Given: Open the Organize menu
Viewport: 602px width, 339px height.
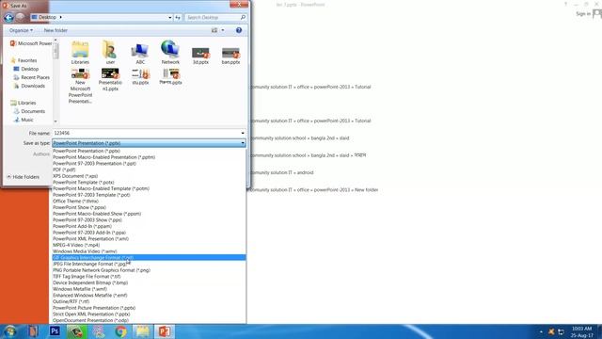Looking at the screenshot, I should [21, 30].
